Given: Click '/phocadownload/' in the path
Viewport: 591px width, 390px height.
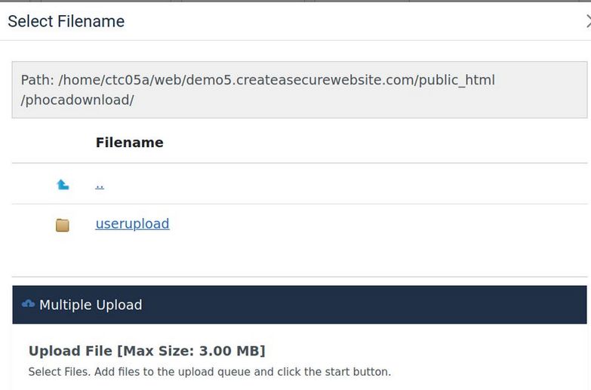Looking at the screenshot, I should tap(77, 100).
